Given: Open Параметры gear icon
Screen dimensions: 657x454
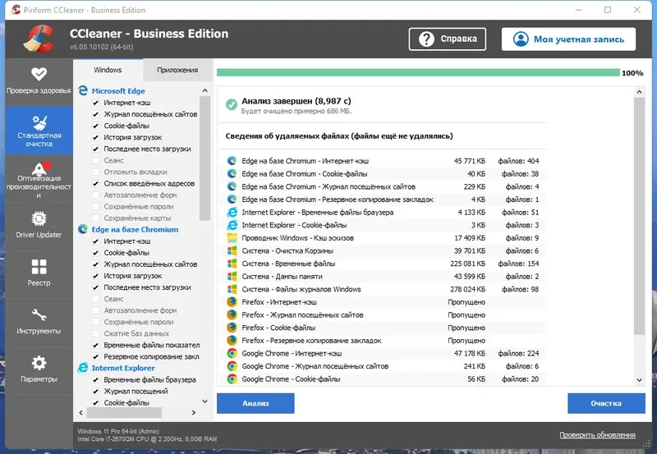Looking at the screenshot, I should [39, 363].
